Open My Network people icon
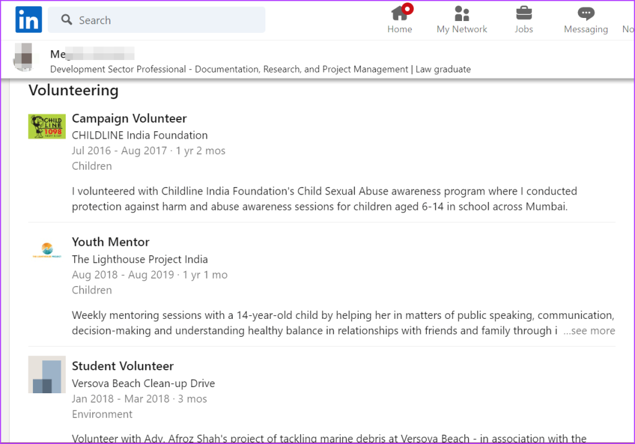Viewport: 635px width, 444px height. click(x=462, y=14)
